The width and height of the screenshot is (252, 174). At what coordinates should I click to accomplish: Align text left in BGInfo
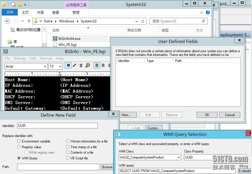(97, 65)
